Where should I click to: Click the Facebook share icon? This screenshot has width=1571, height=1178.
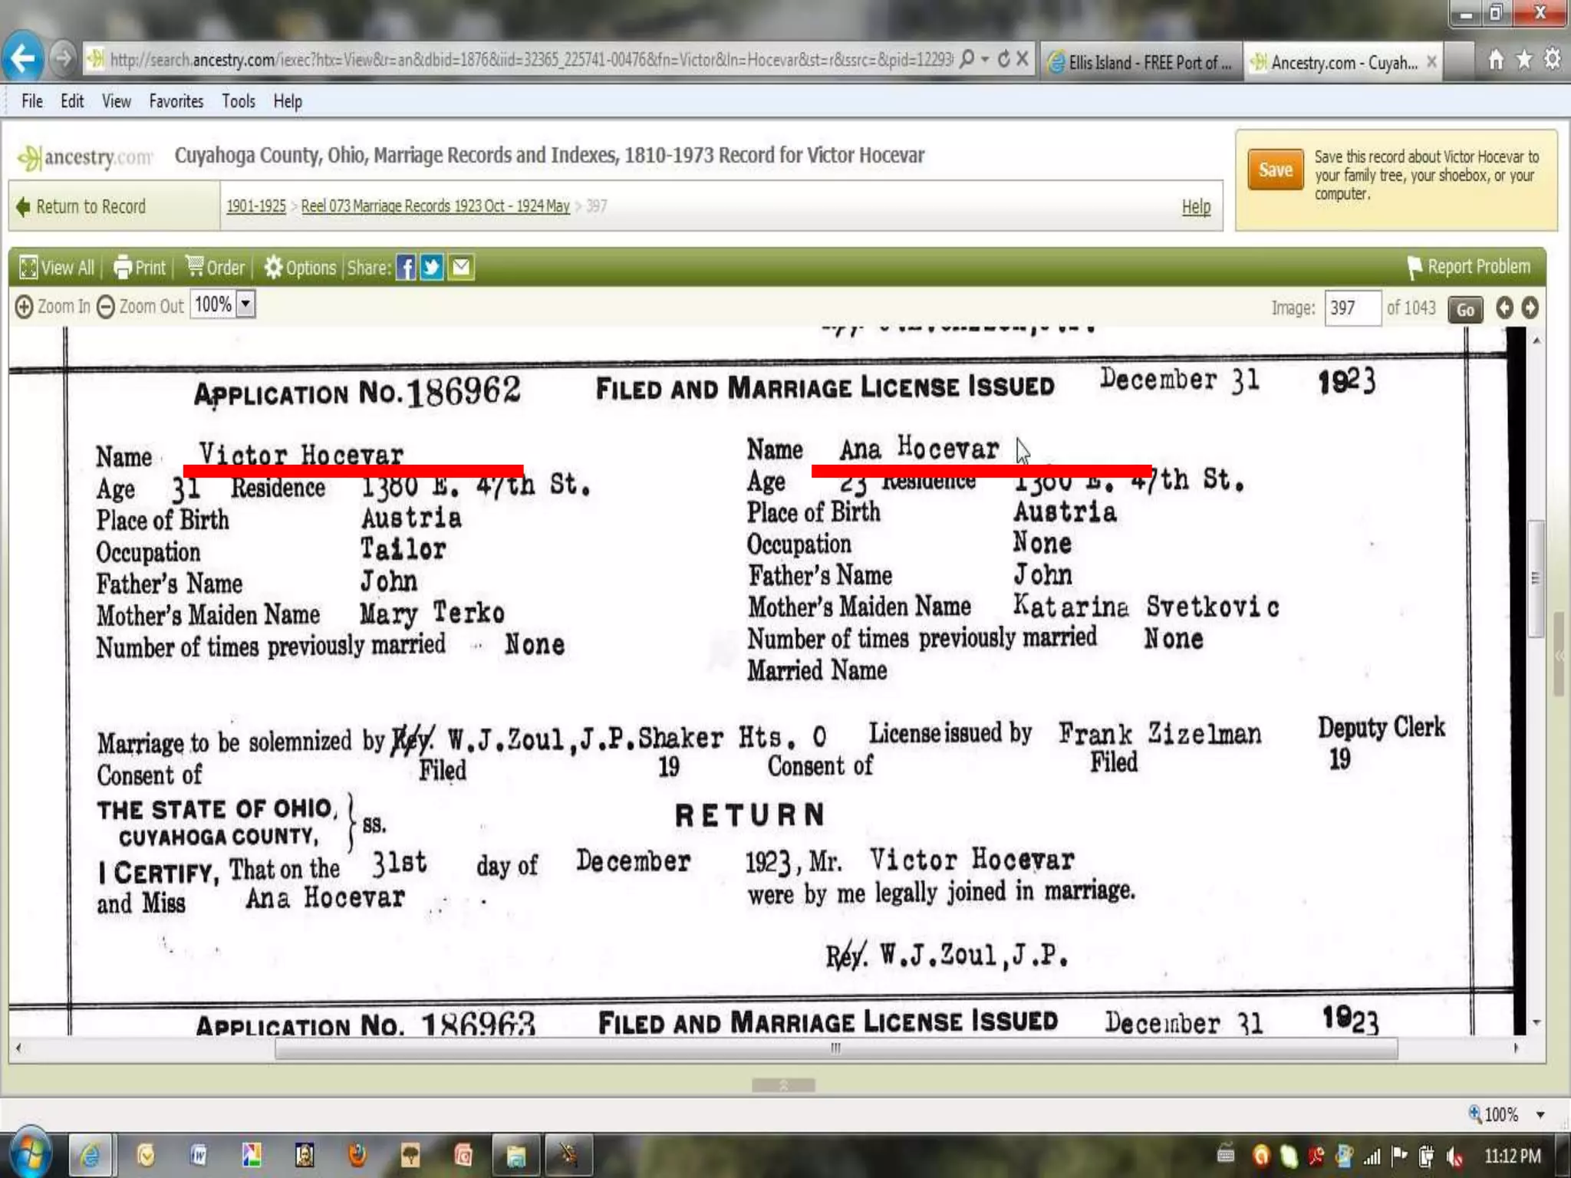(405, 268)
